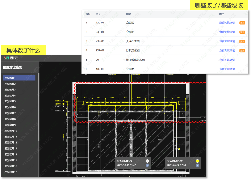Viewport: 251px width, 180px height.
Task: Click the 图号 column header
Action: (x=98, y=14)
